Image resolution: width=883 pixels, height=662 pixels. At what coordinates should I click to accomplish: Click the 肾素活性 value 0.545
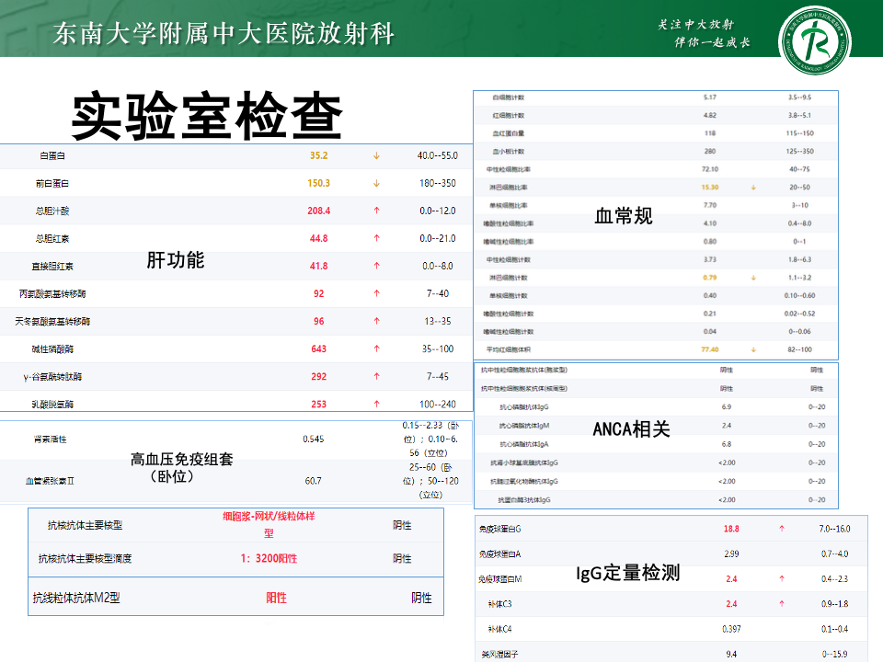click(313, 439)
